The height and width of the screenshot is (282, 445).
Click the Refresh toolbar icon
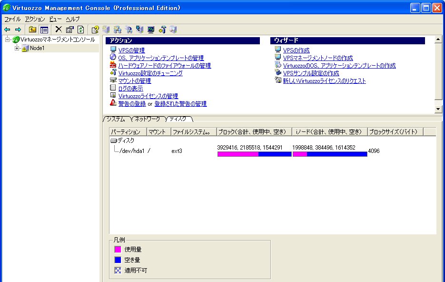[x=81, y=30]
